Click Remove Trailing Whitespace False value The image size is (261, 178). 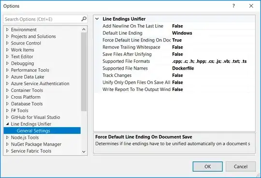[x=177, y=47]
